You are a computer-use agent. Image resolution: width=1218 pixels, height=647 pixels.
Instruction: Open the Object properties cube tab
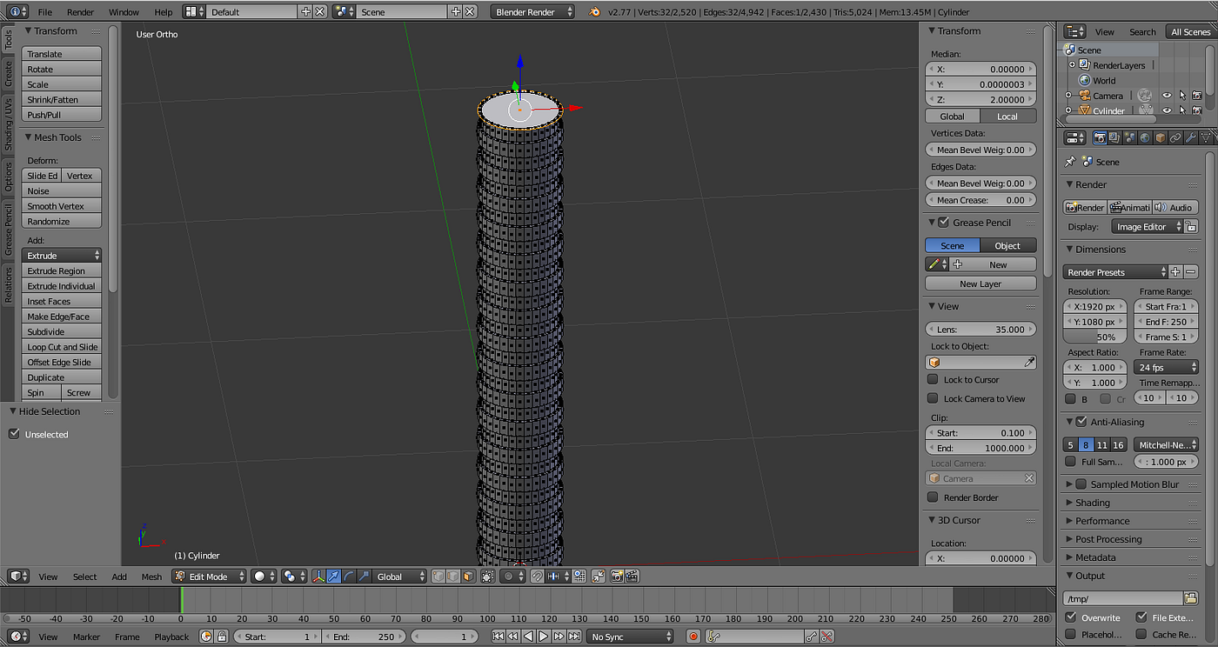tap(1161, 137)
